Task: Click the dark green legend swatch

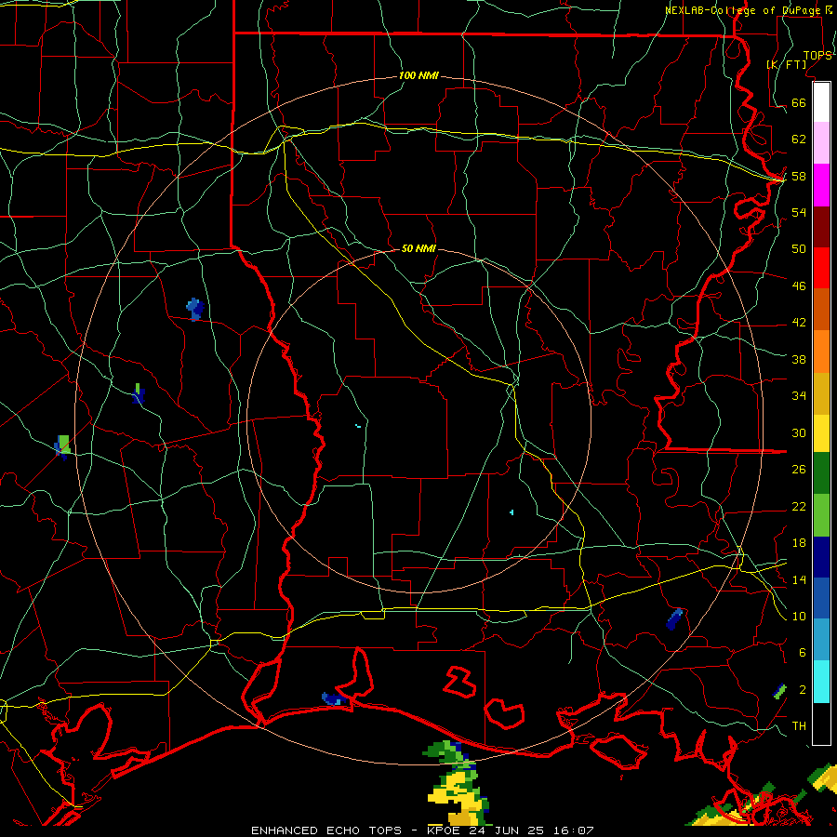Action: click(x=821, y=473)
